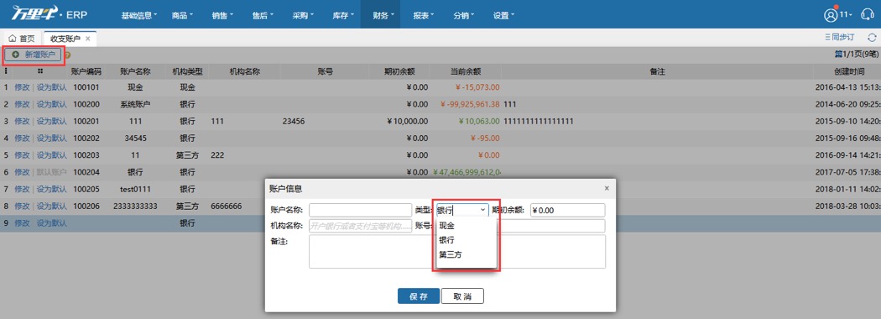Click the help icon next to 新增账户
Screen dimensions: 881x319
tap(67, 55)
